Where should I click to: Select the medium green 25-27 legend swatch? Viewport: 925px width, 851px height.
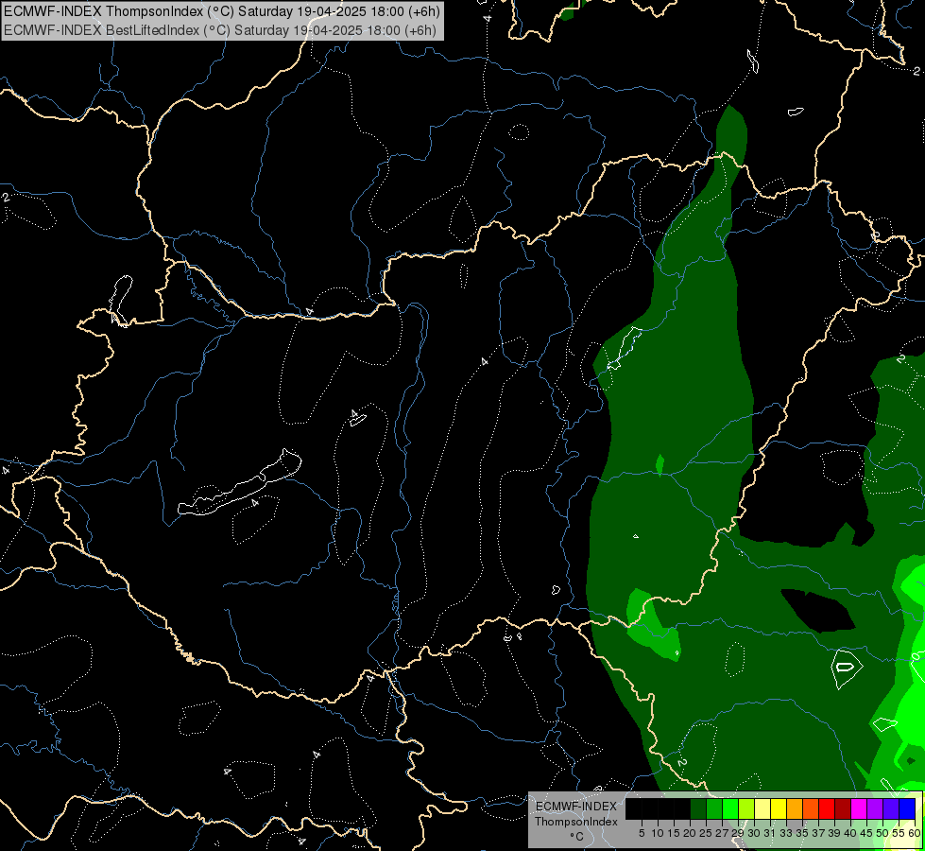click(714, 808)
